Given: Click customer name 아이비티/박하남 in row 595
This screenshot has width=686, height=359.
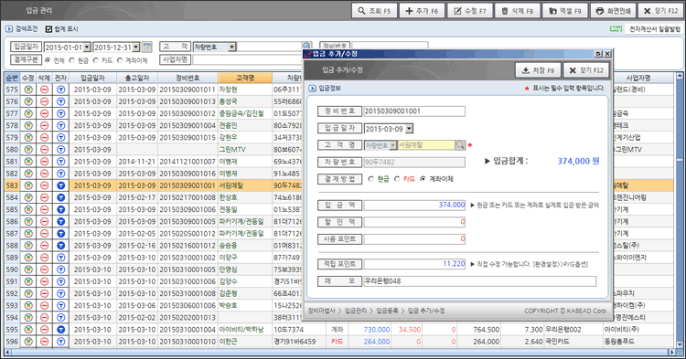Looking at the screenshot, I should (241, 330).
